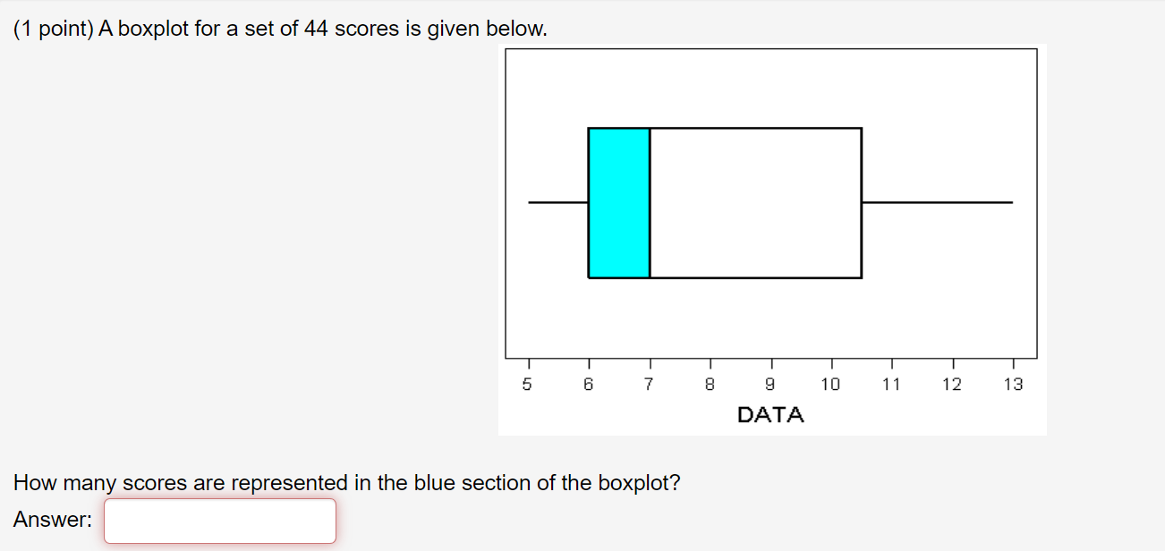Click the DATA axis label
1165x551 pixels.
[770, 414]
